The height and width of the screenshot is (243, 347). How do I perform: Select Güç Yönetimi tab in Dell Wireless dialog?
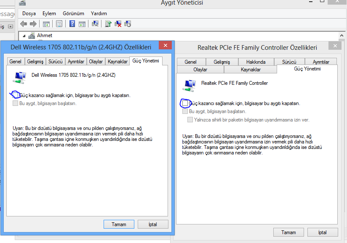click(146, 61)
